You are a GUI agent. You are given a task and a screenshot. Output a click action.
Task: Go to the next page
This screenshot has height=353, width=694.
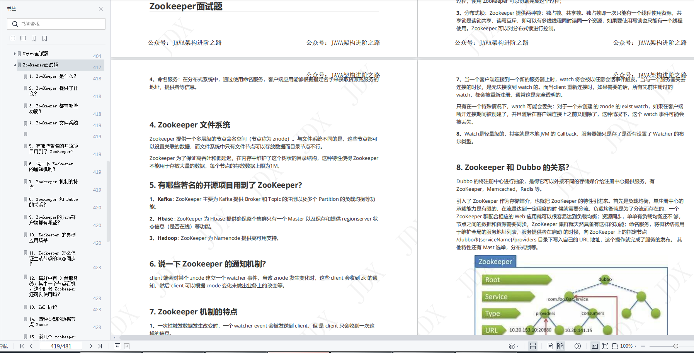tap(91, 346)
